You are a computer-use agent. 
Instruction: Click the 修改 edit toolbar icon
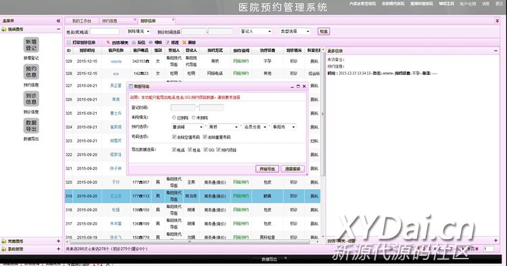(168, 43)
